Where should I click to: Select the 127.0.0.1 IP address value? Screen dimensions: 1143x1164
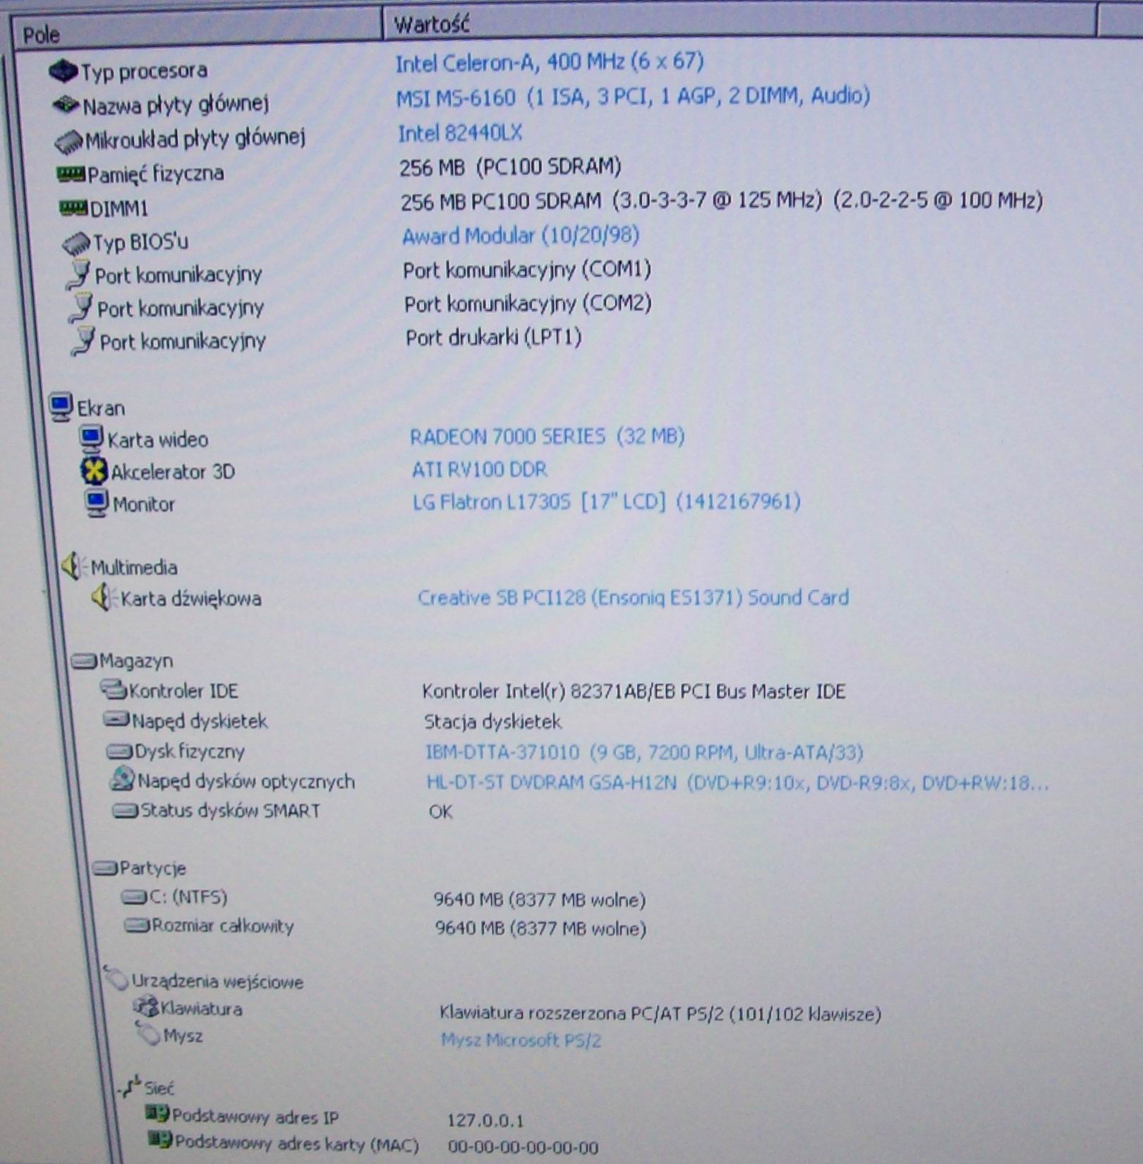[485, 1120]
